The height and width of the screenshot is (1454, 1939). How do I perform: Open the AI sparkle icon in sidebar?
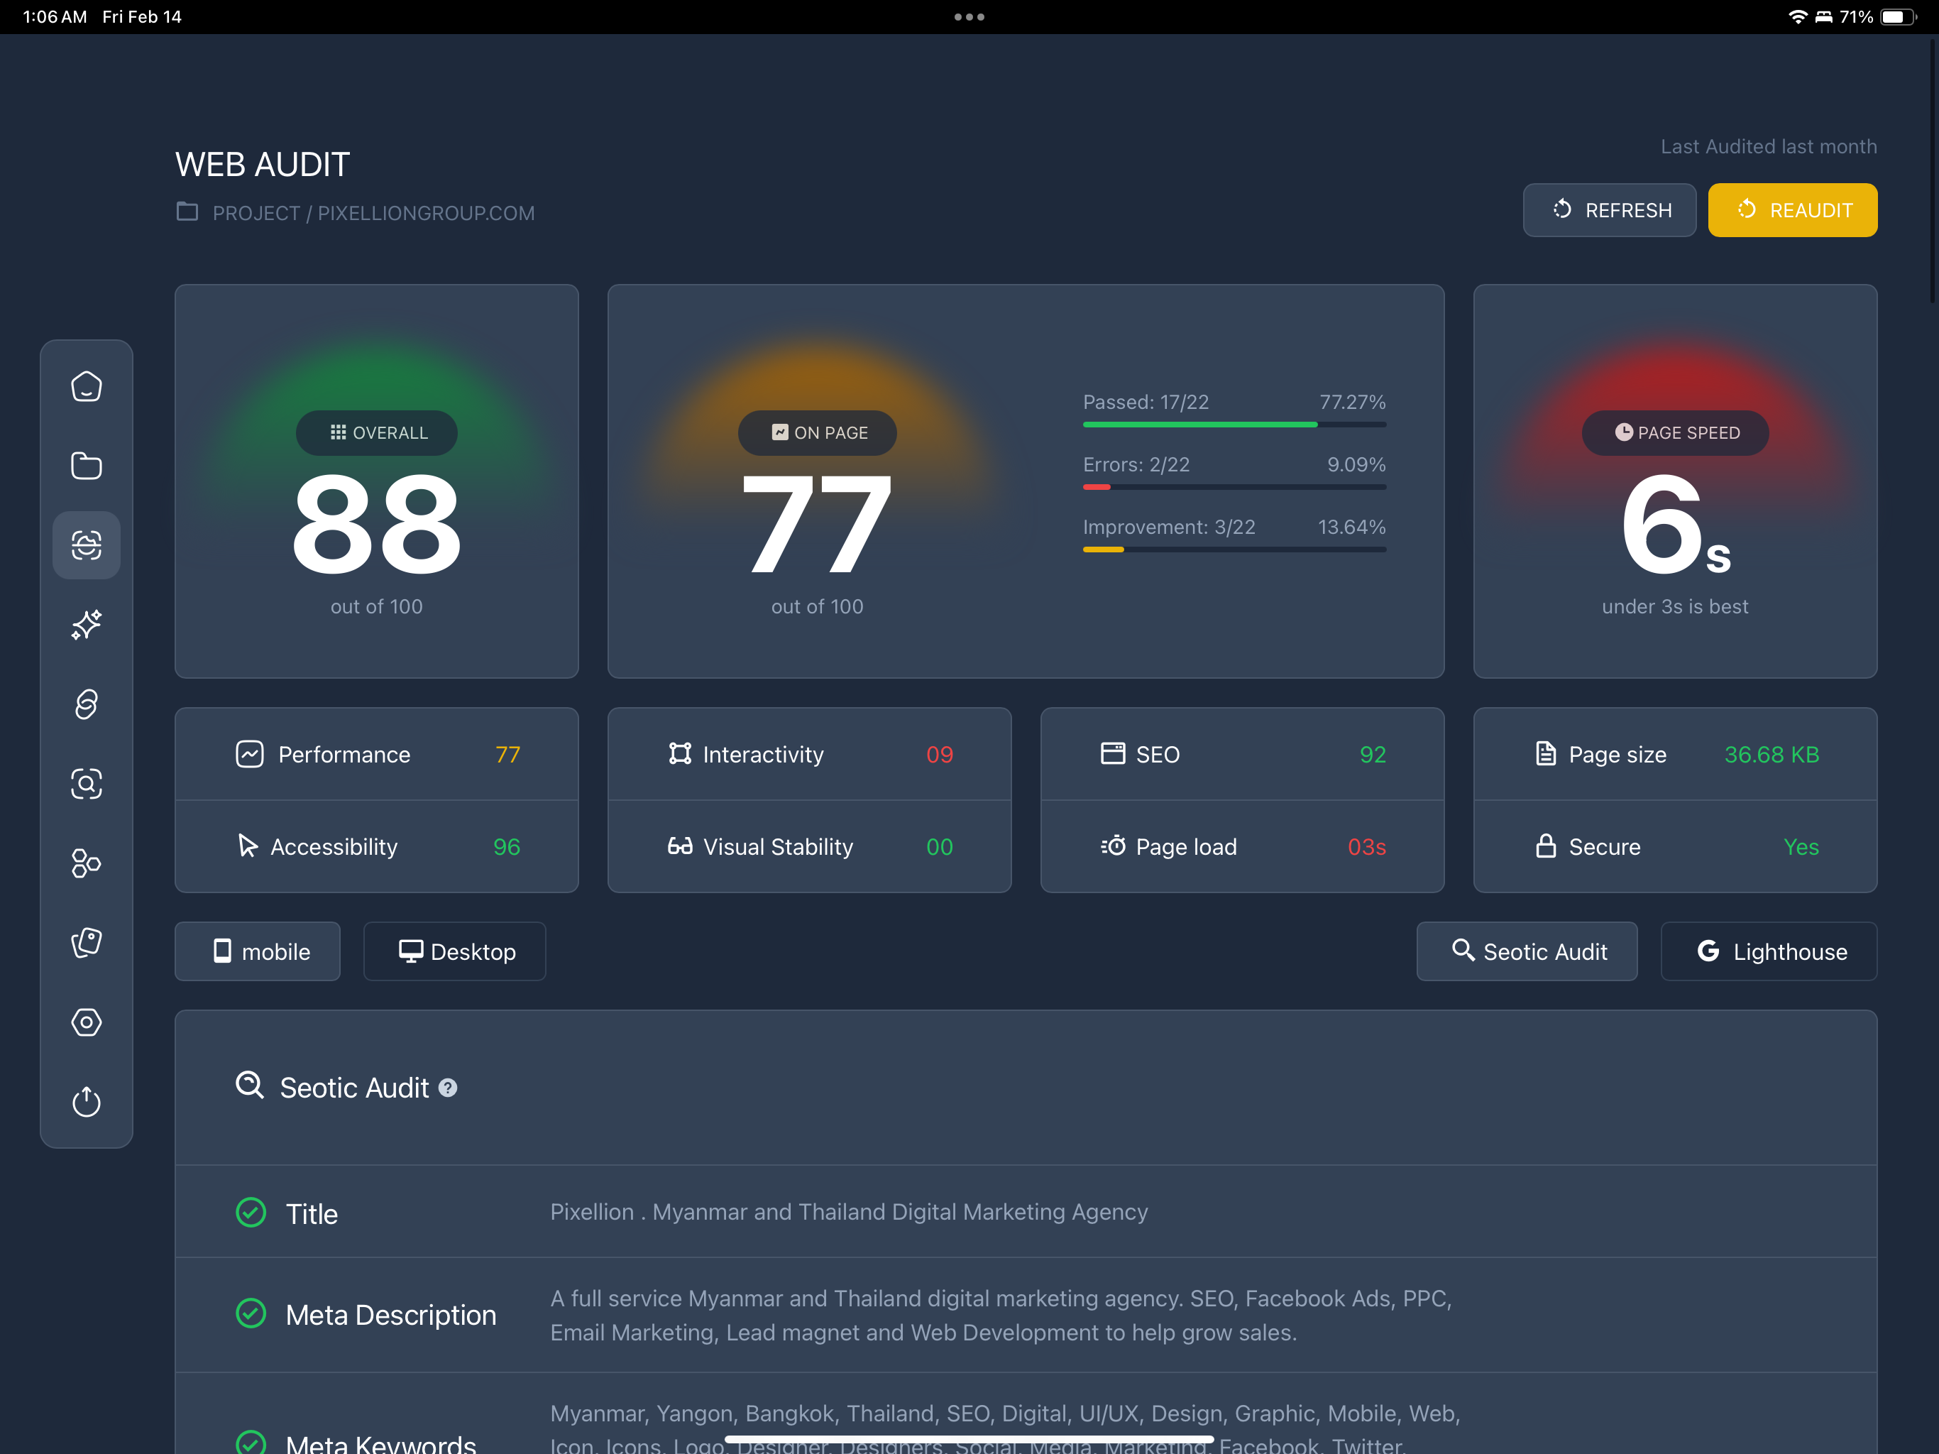[x=86, y=624]
